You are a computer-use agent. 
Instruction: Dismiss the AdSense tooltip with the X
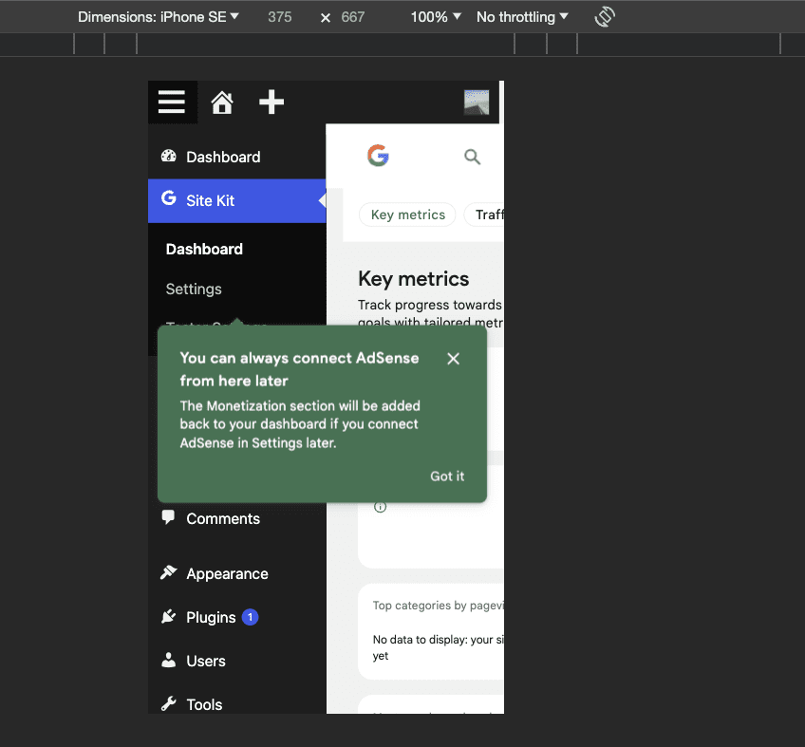453,358
